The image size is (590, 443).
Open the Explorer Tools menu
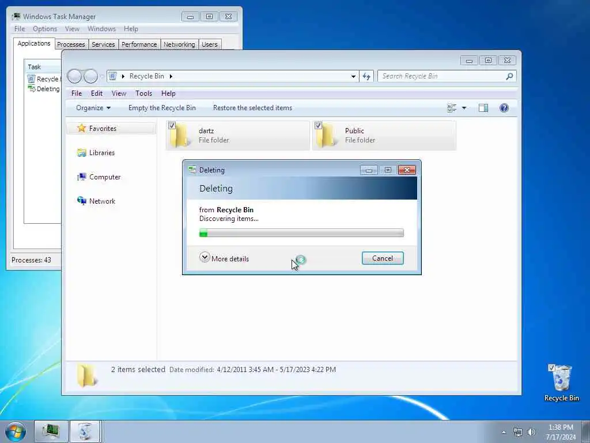click(143, 93)
